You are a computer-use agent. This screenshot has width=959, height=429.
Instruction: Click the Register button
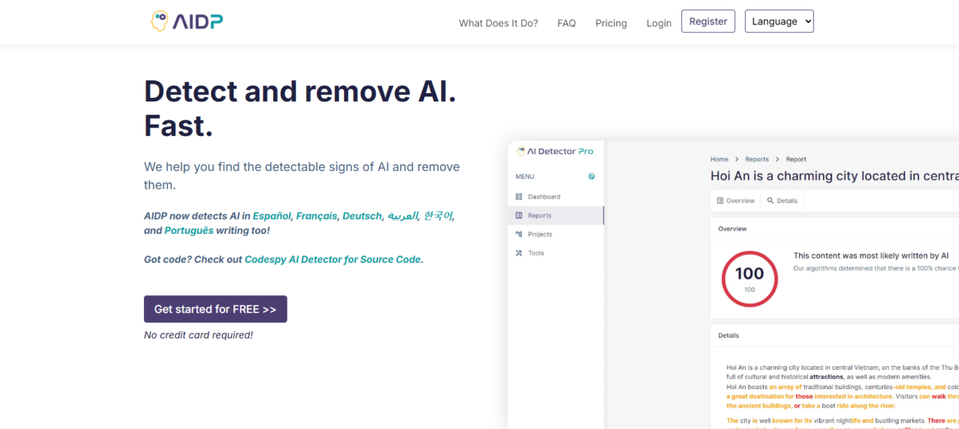(708, 21)
